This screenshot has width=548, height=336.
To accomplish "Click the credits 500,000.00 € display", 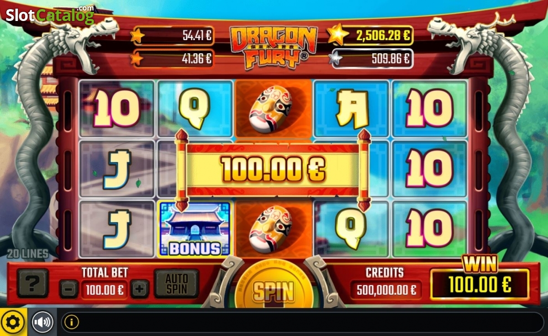I will (x=386, y=289).
